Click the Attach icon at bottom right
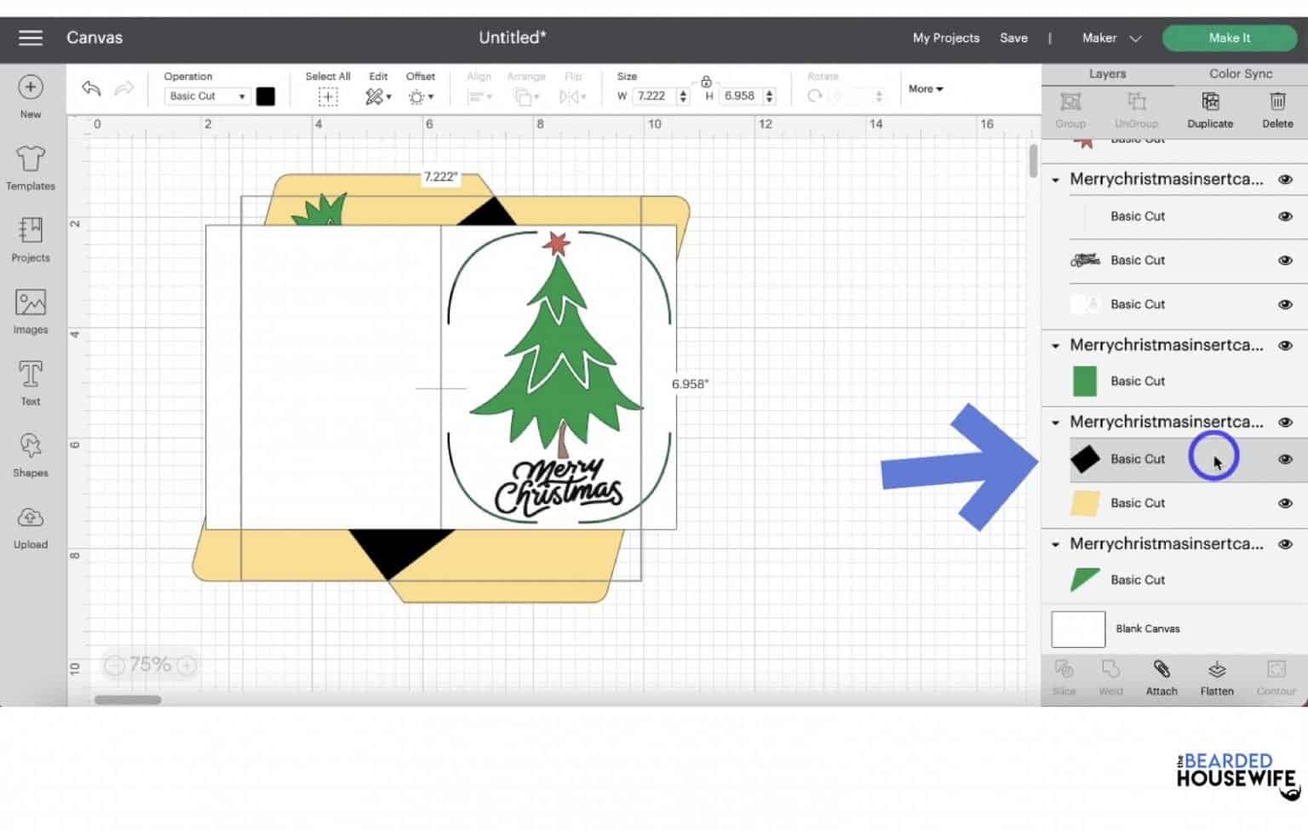1308x831 pixels. pos(1161,677)
